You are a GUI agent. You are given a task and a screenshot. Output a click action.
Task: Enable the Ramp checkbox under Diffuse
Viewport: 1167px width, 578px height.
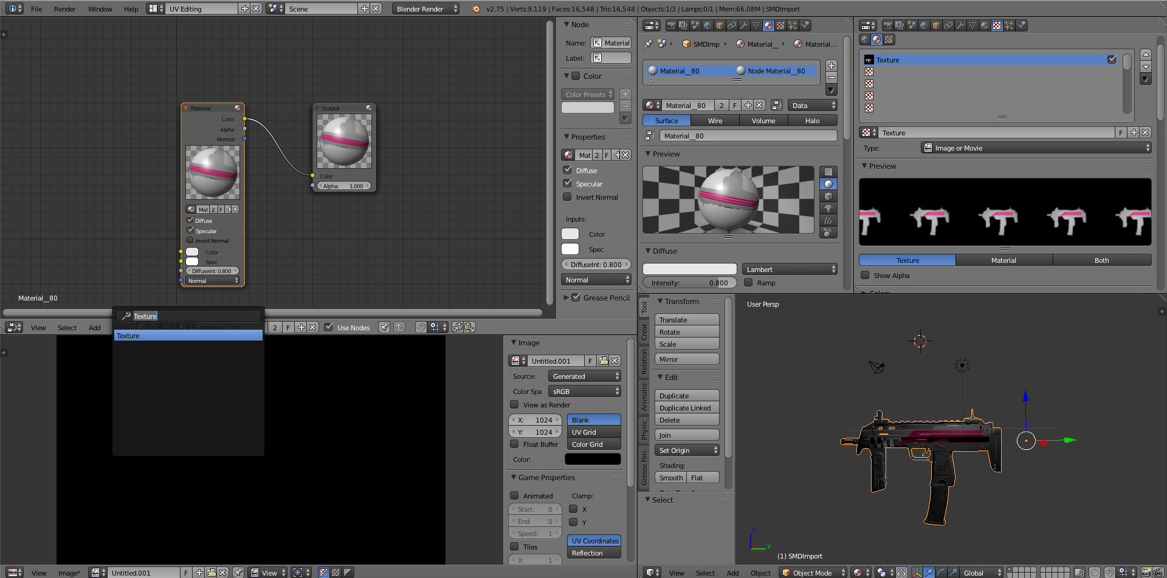[749, 282]
